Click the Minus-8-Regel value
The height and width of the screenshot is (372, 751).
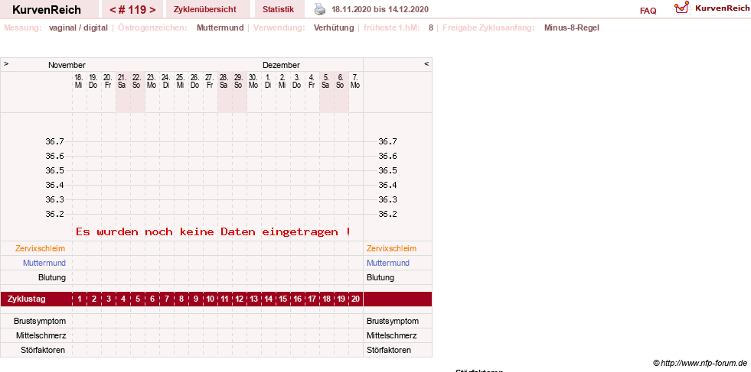click(571, 27)
